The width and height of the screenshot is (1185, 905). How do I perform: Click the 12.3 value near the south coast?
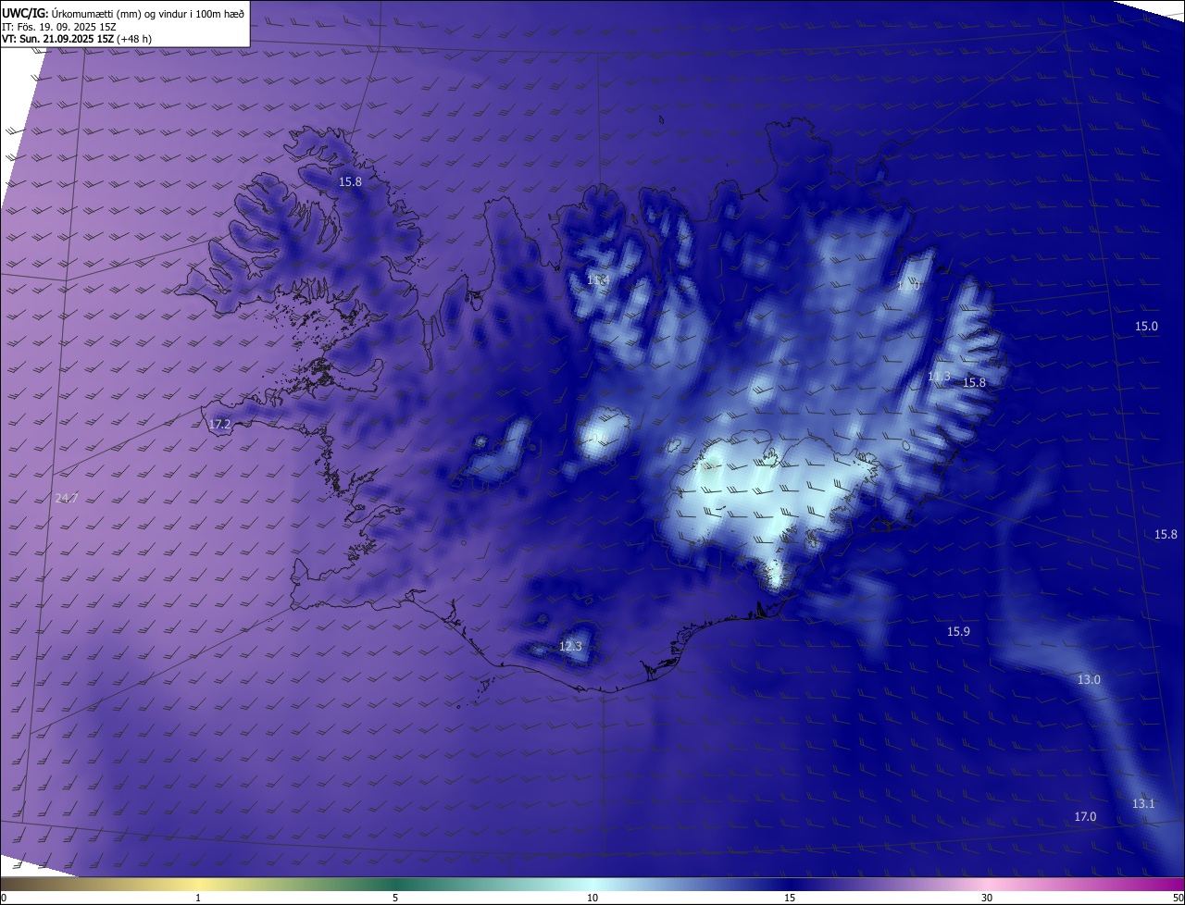pos(571,646)
